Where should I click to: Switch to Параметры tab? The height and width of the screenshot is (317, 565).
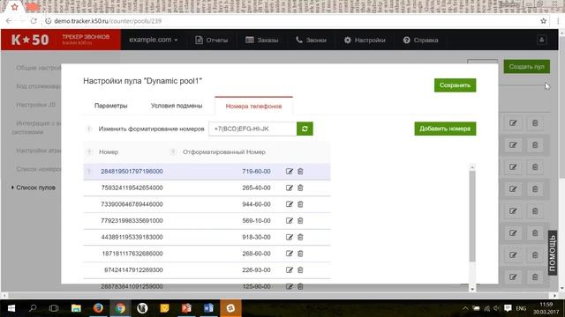tap(111, 106)
